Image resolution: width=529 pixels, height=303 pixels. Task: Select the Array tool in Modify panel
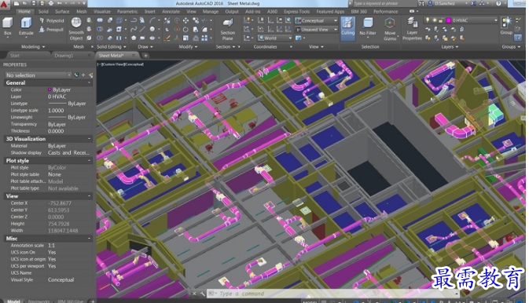tap(204, 38)
